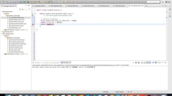Click the Debug toolbar icon
The height and width of the screenshot is (96, 172).
point(21,2)
